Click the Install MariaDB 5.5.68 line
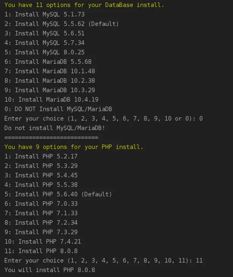Image resolution: width=233 pixels, height=277 pixels. [x=48, y=62]
